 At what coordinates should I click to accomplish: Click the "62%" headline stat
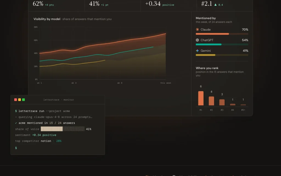(x=38, y=4)
